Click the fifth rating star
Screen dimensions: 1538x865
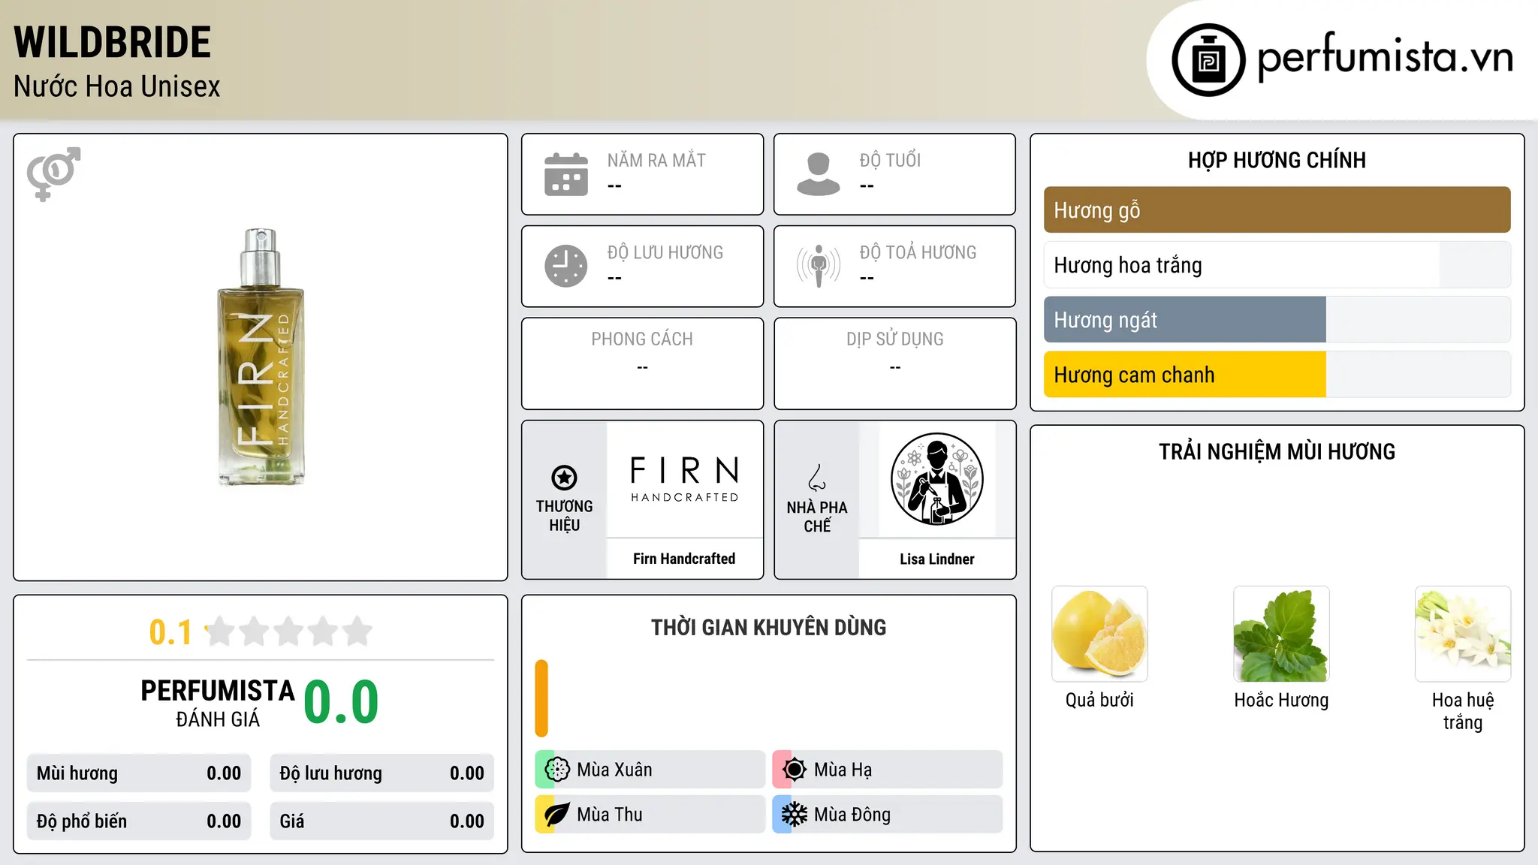click(357, 631)
